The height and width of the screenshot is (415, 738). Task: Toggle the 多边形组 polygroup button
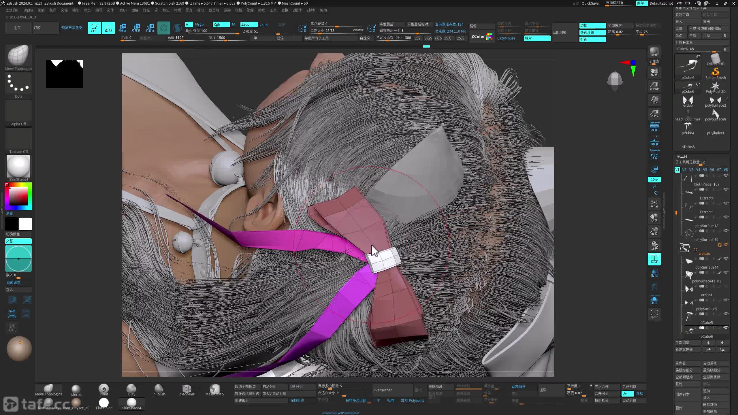click(x=592, y=32)
